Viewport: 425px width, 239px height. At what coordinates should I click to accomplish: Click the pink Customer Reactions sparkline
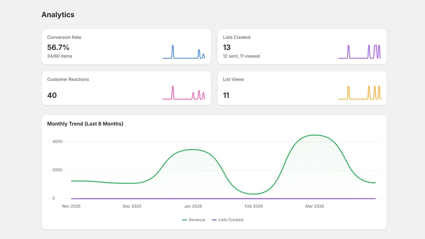[x=184, y=92]
